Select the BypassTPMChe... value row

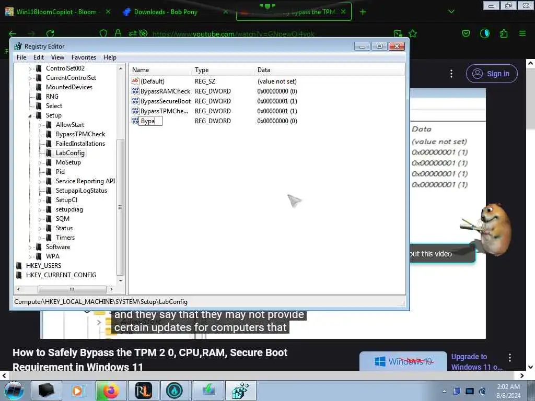[164, 111]
